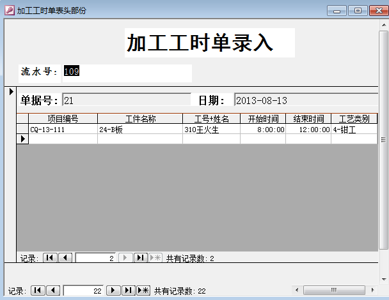Click cell 4-钳工

pyautogui.click(x=354, y=129)
